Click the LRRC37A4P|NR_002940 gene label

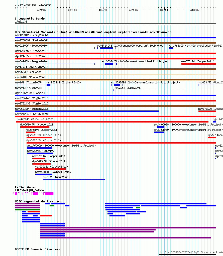[x=29, y=190]
